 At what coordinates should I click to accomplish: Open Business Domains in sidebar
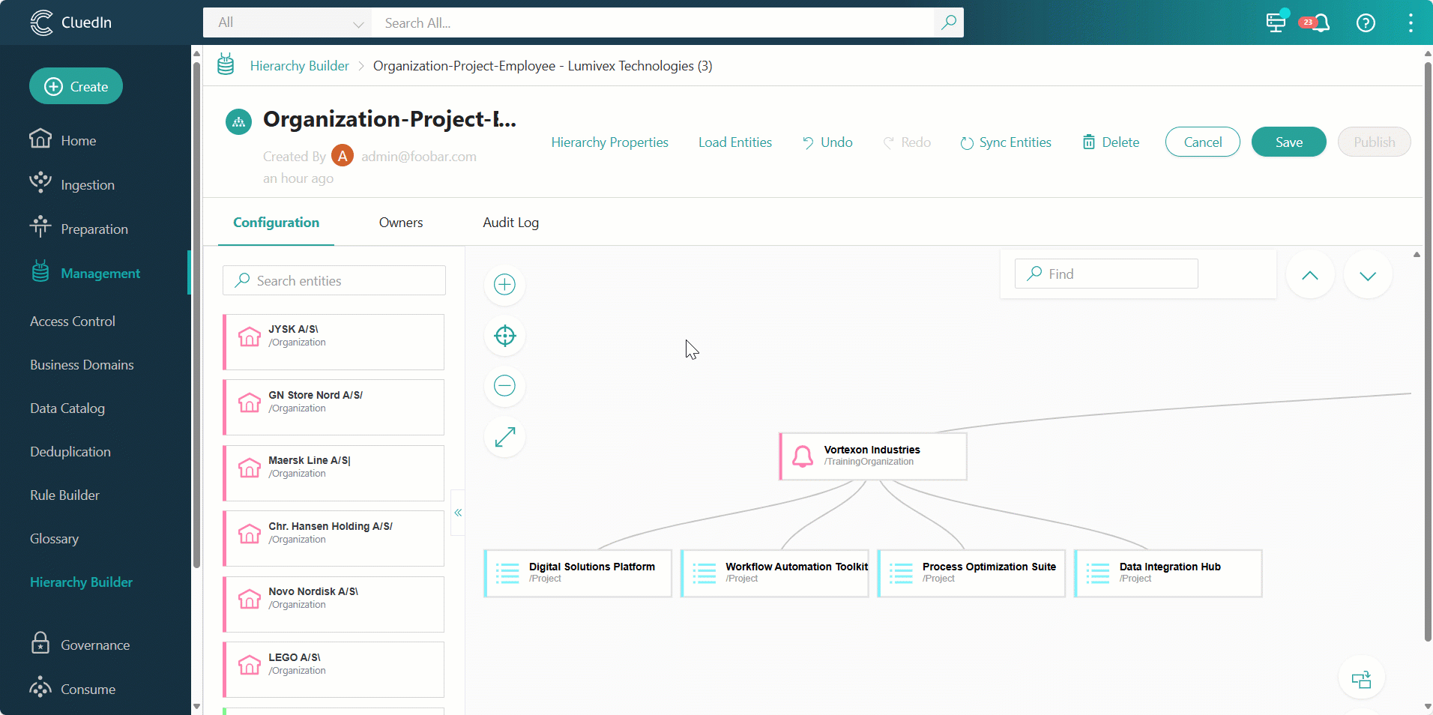pos(82,364)
